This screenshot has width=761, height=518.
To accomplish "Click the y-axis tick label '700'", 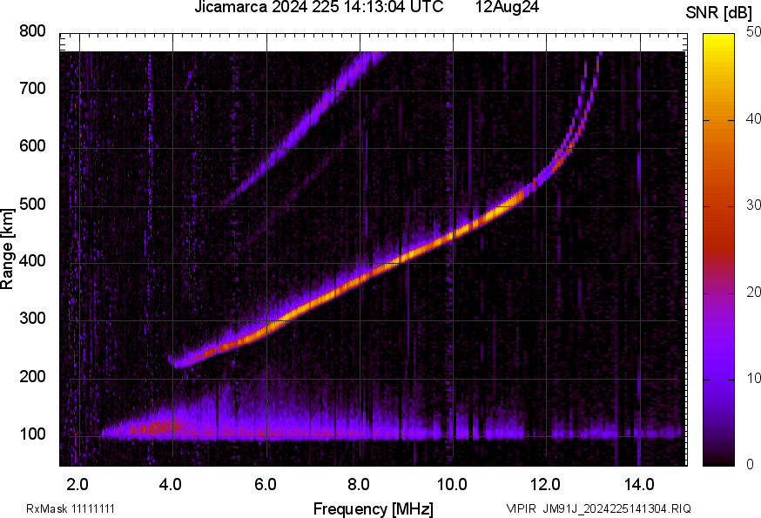I will [x=32, y=88].
